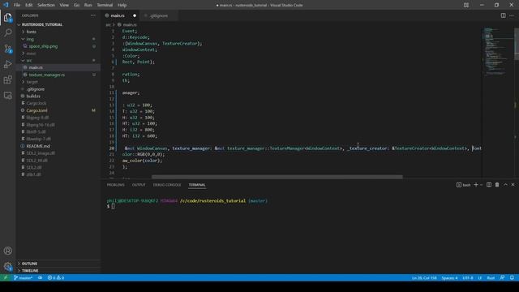Click the Ln, Col cursor position indicator
This screenshot has width=519, height=292.
coord(424,277)
